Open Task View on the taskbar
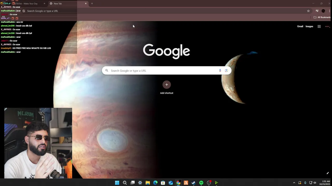The image size is (332, 186). tap(133, 183)
